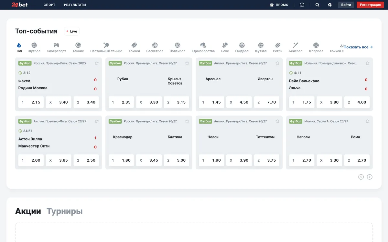Go to next page of top events
Screen dimensions: 388x242
[370, 177]
